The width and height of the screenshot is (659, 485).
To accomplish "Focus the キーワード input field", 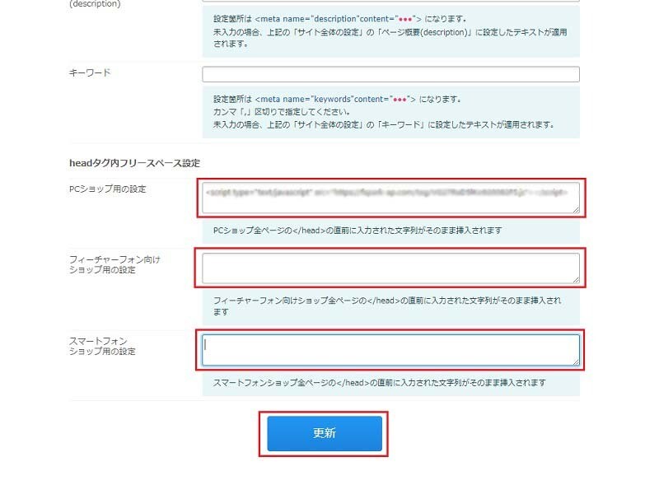I will coord(390,74).
